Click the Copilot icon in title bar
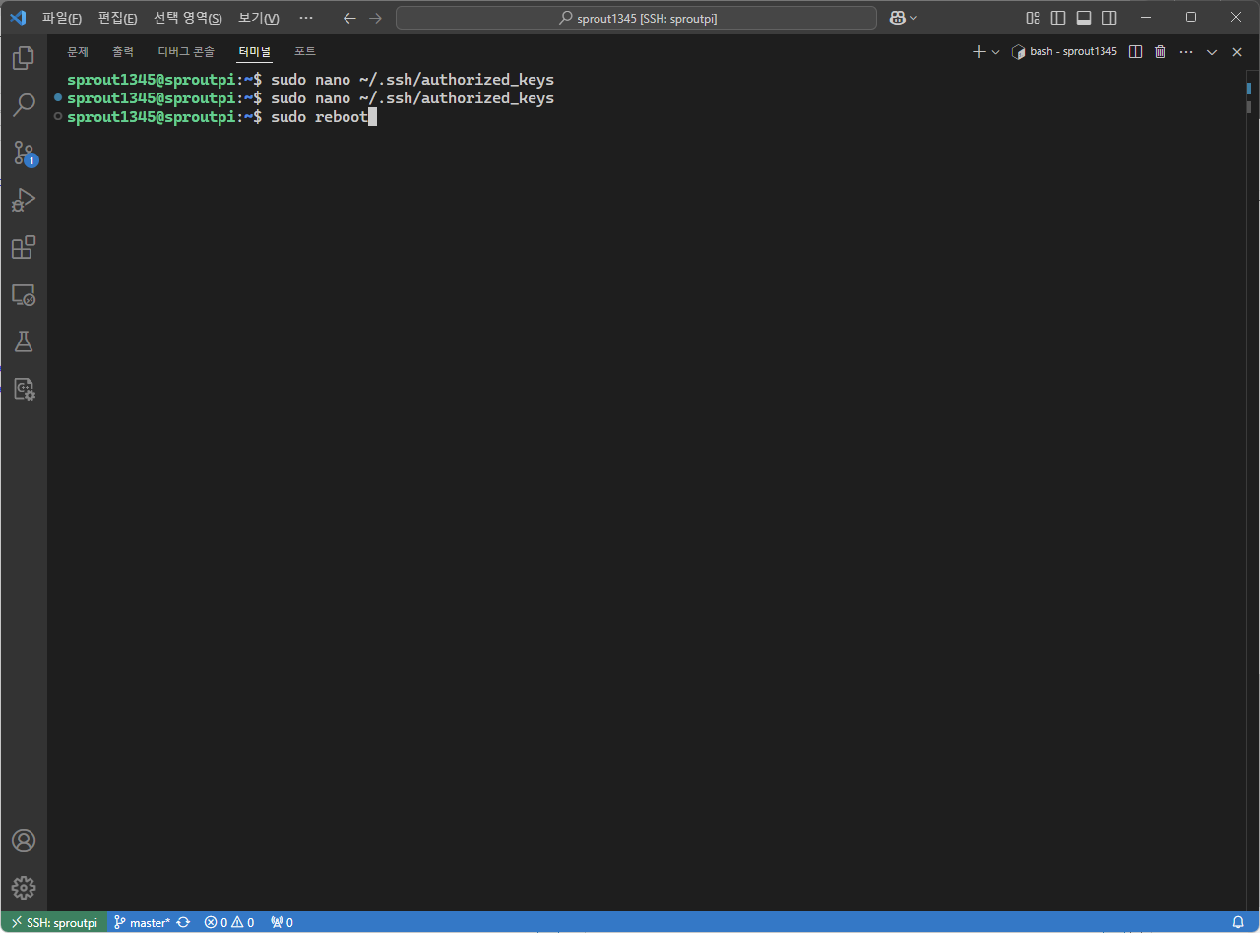Image resolution: width=1260 pixels, height=933 pixels. point(898,18)
